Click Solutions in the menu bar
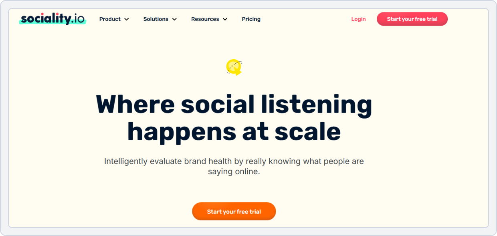497x236 pixels. [156, 19]
